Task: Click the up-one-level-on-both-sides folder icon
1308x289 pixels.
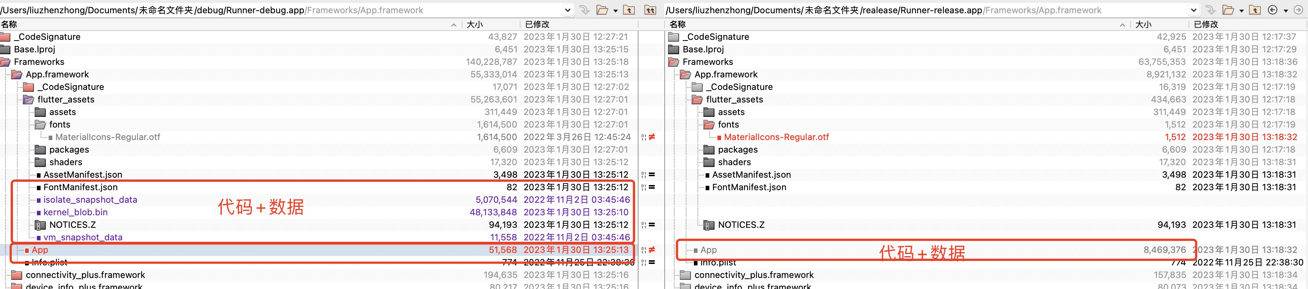Action: (650, 10)
